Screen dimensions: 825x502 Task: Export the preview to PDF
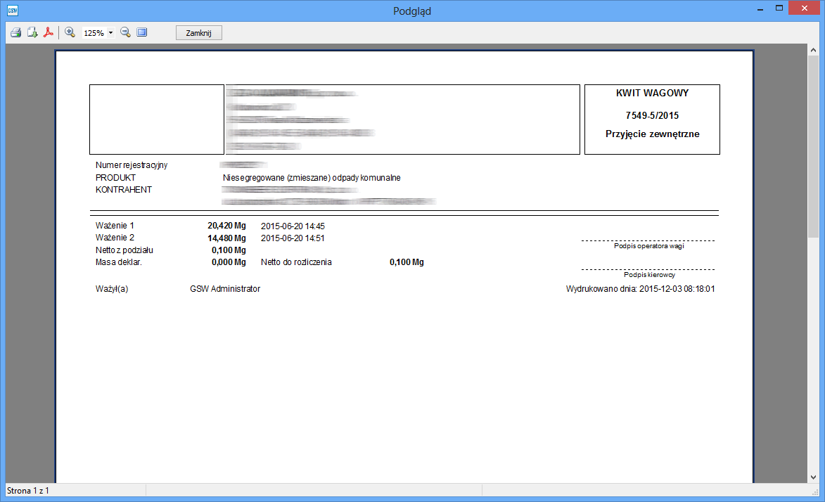(x=49, y=32)
